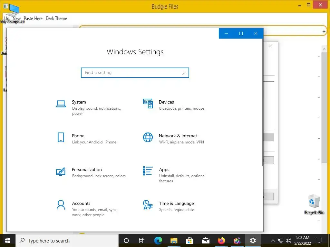Add a new tab with plus button

(324, 32)
